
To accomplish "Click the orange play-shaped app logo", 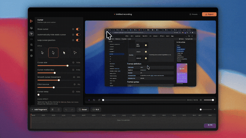I will coord(32,21).
